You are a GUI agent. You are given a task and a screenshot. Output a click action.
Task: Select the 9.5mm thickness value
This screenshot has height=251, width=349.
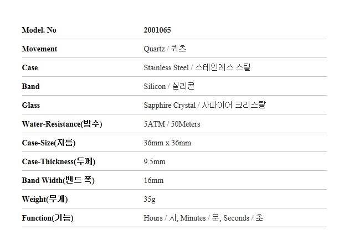pyautogui.click(x=155, y=161)
